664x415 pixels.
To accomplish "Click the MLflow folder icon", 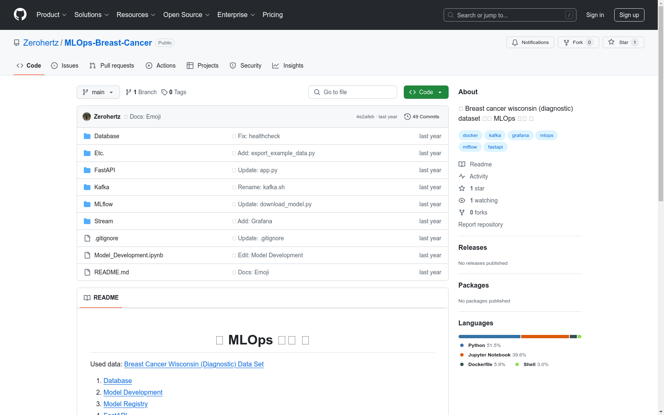I will (87, 204).
